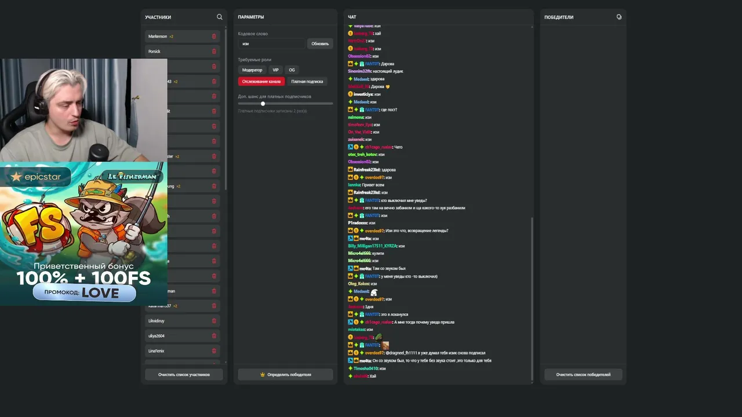Click the streamer webcam overlay

[x=83, y=110]
